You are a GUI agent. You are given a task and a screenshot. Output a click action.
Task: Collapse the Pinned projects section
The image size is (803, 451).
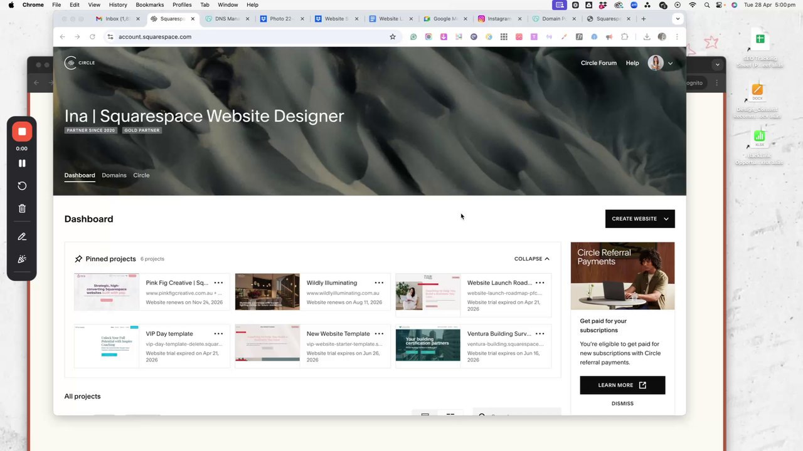click(532, 259)
